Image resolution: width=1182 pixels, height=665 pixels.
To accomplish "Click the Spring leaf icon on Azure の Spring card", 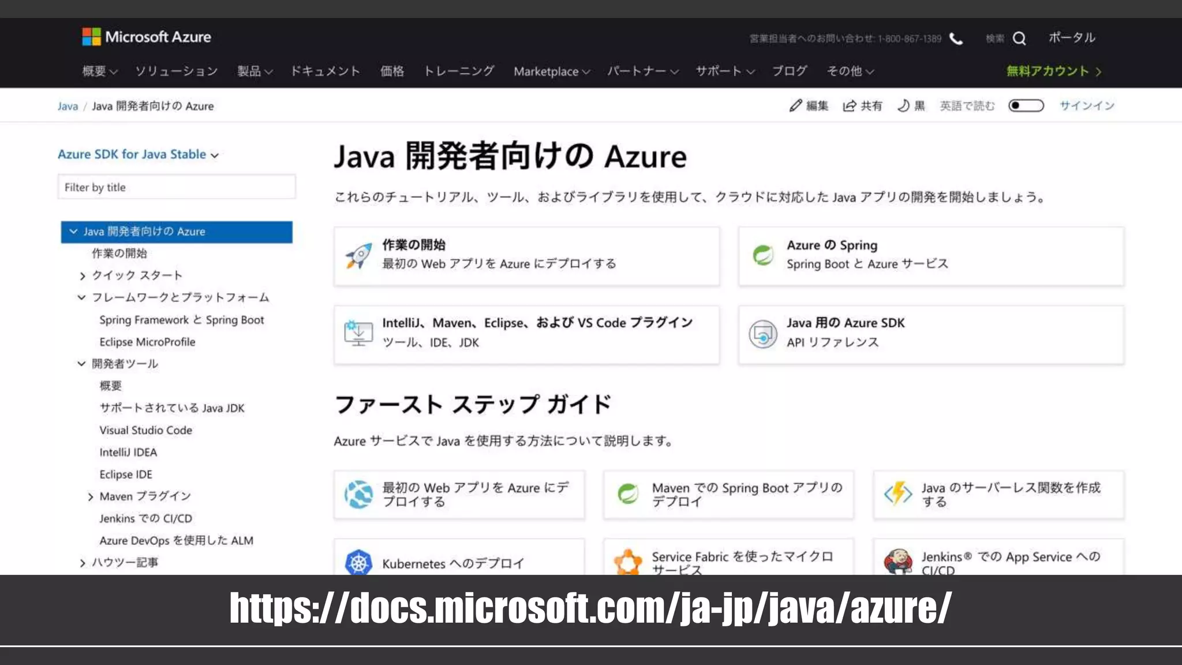I will (763, 255).
